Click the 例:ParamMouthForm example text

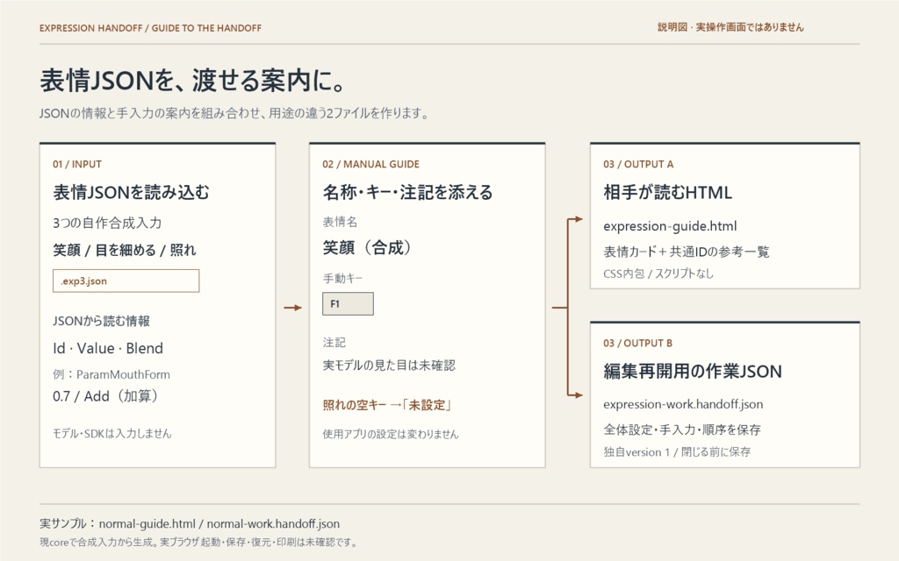click(x=111, y=374)
